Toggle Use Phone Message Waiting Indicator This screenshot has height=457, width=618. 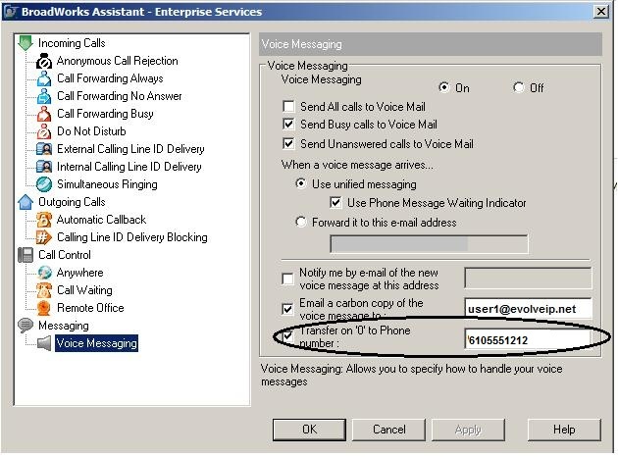337,203
